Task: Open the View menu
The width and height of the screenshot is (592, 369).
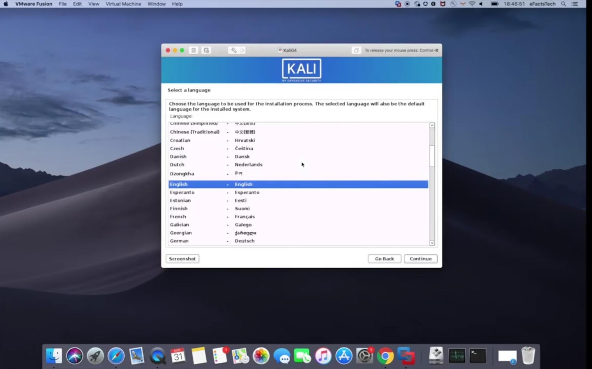Action: [94, 4]
